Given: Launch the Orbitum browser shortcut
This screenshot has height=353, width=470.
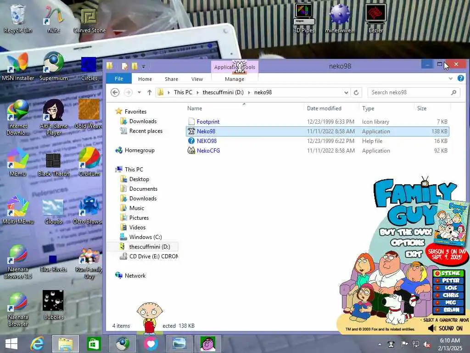Looking at the screenshot, I should tap(89, 162).
